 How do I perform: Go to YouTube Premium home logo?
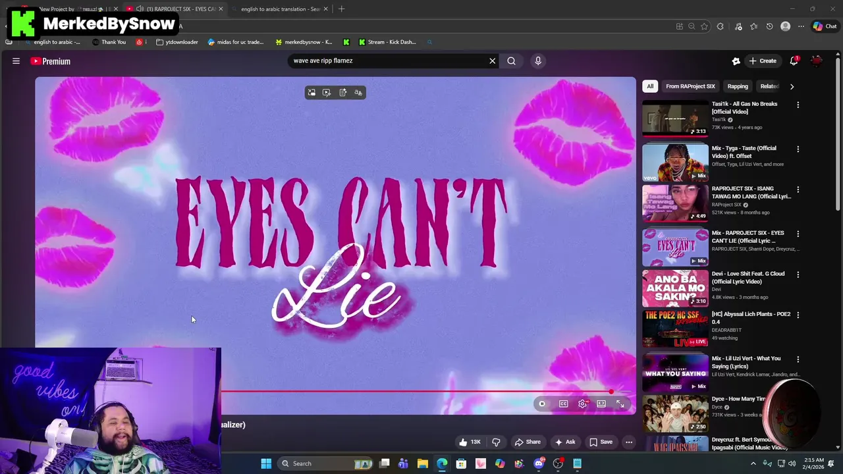[x=50, y=61]
